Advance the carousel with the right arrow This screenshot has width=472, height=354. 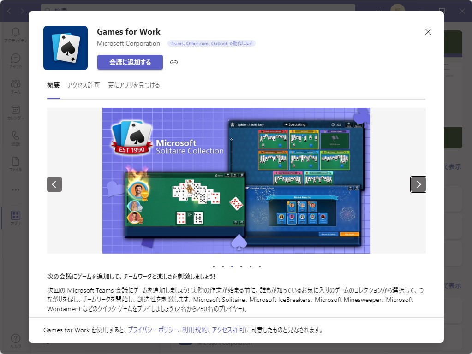tap(418, 184)
